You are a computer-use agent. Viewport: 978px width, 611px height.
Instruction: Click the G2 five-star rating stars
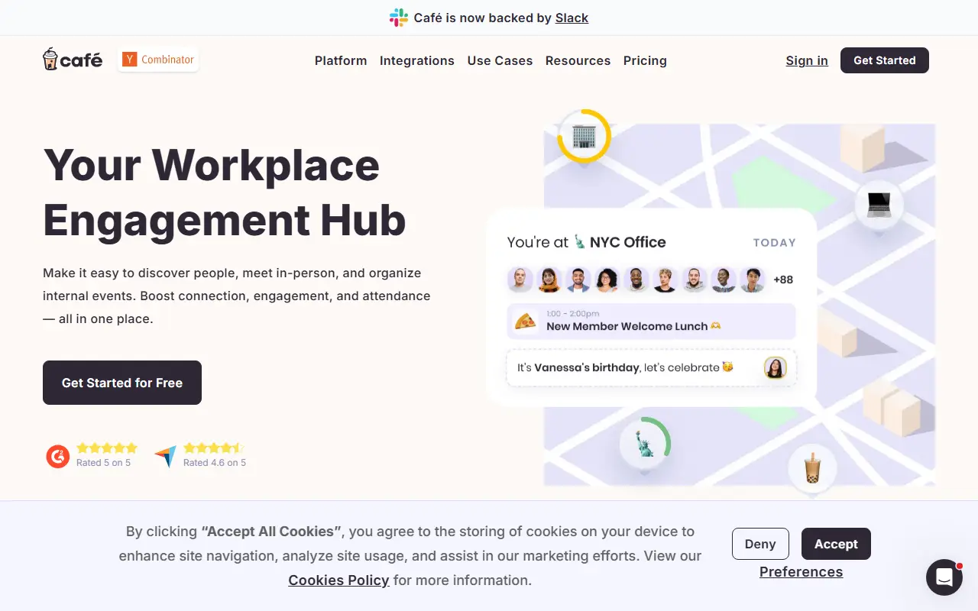pos(107,448)
